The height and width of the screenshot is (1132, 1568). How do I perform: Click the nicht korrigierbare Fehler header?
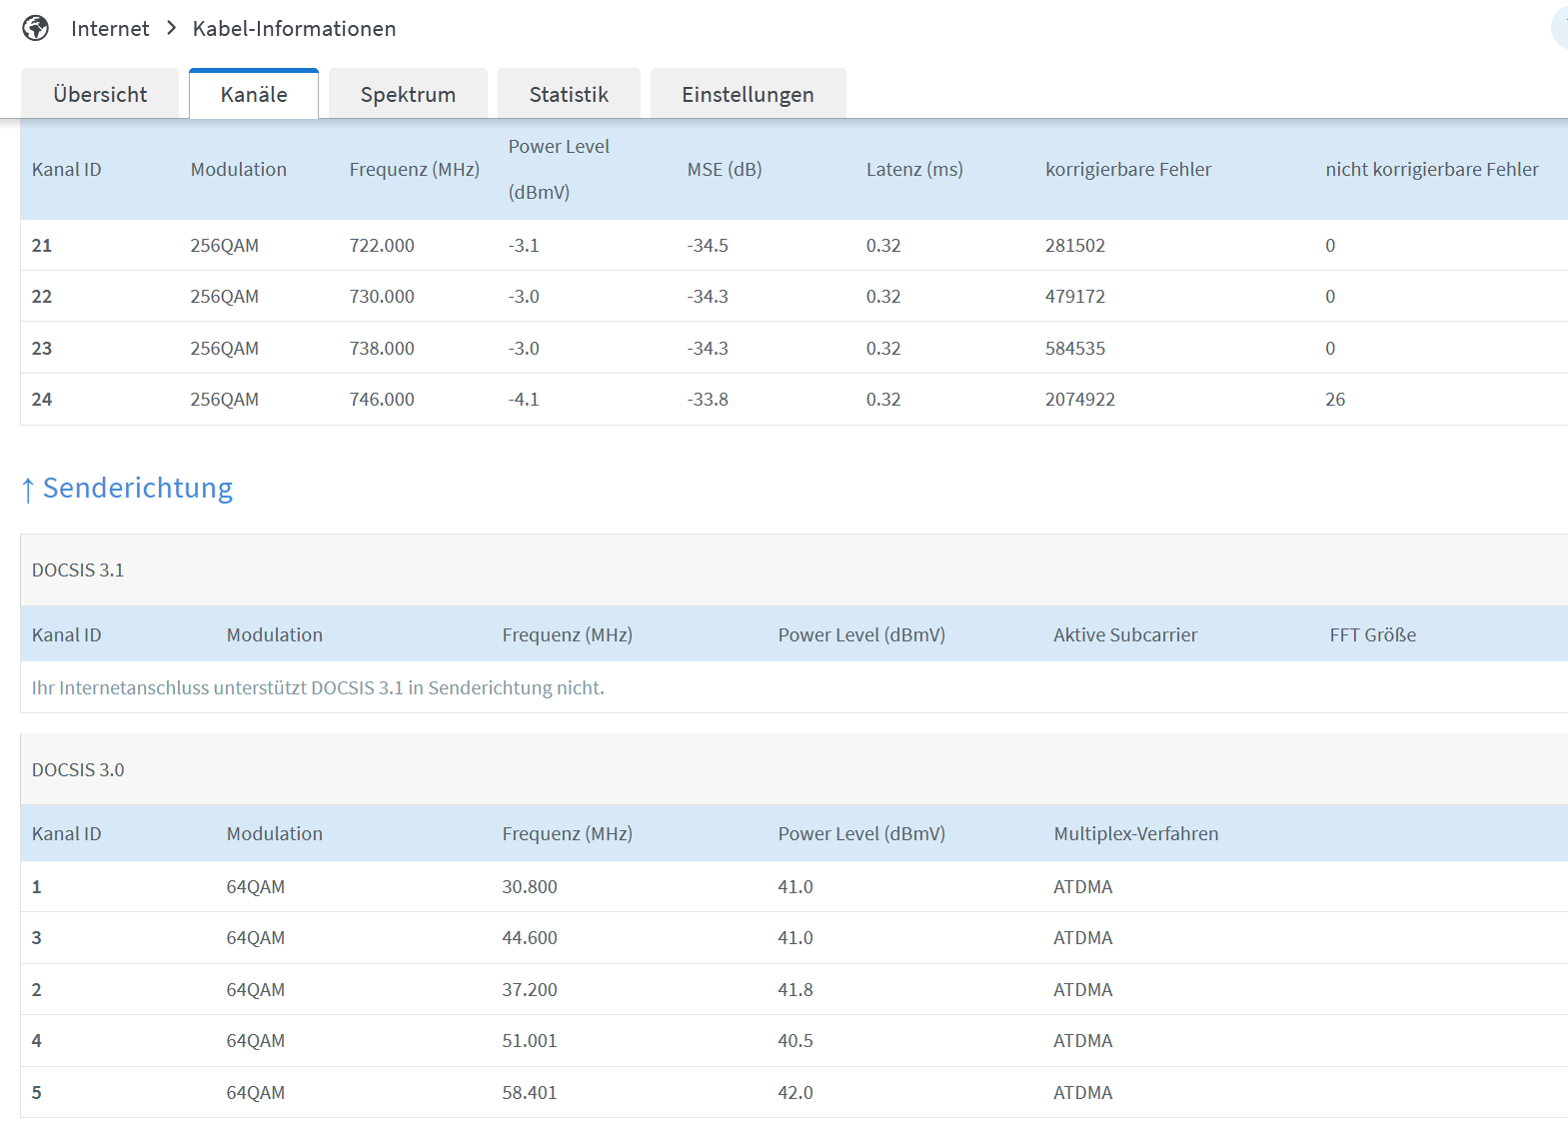click(x=1432, y=170)
